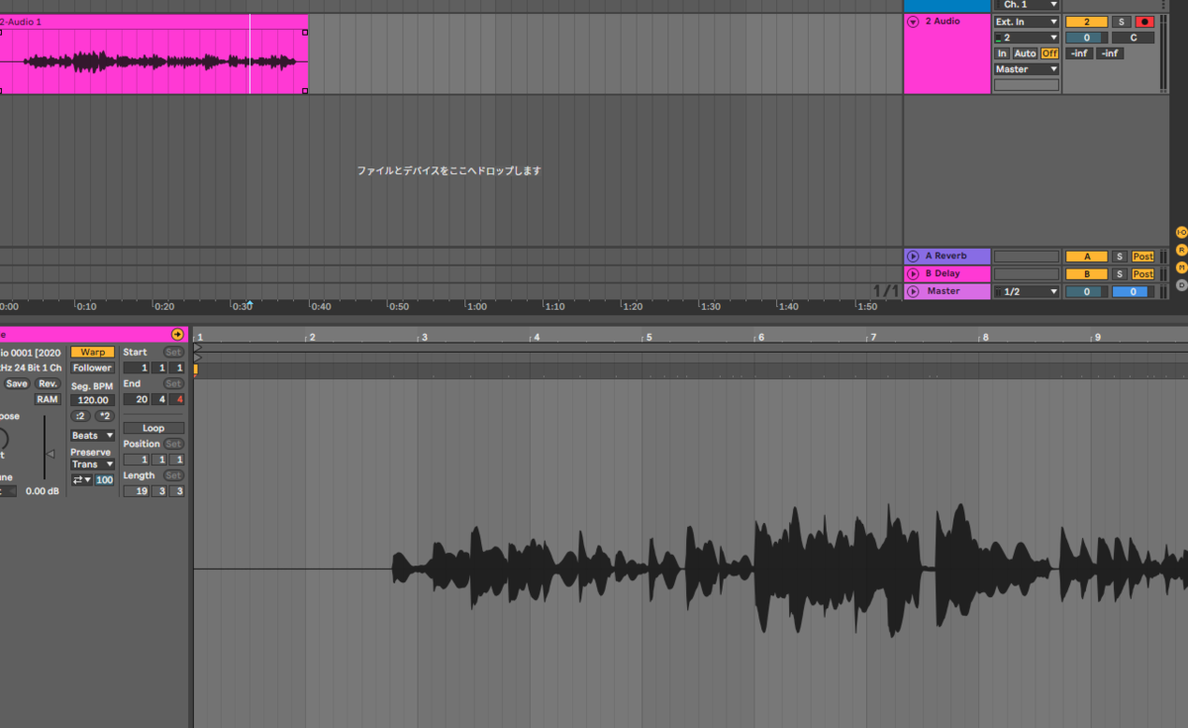This screenshot has height=728, width=1188.
Task: Toggle the Warp button
Action: [x=93, y=352]
